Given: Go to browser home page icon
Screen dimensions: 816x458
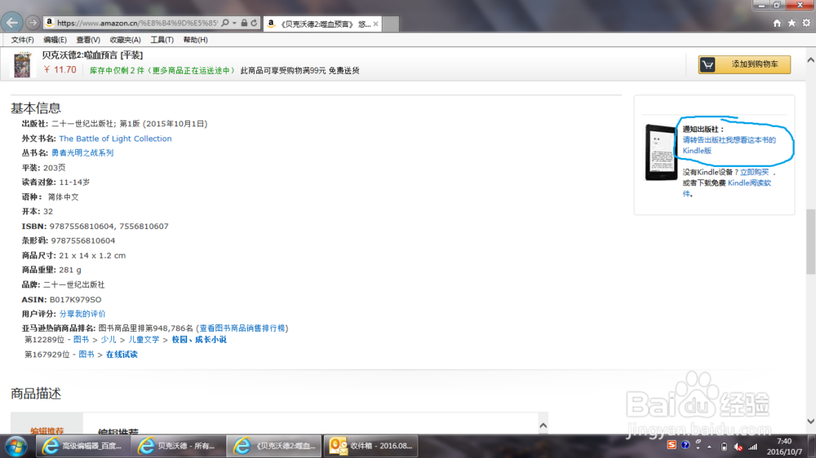Looking at the screenshot, I should tap(777, 23).
